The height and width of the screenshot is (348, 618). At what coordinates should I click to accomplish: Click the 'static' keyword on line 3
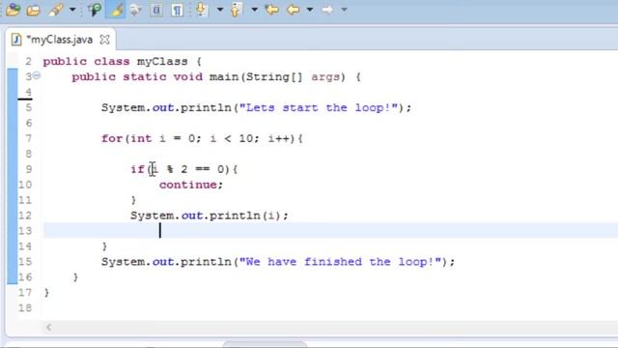pyautogui.click(x=145, y=77)
